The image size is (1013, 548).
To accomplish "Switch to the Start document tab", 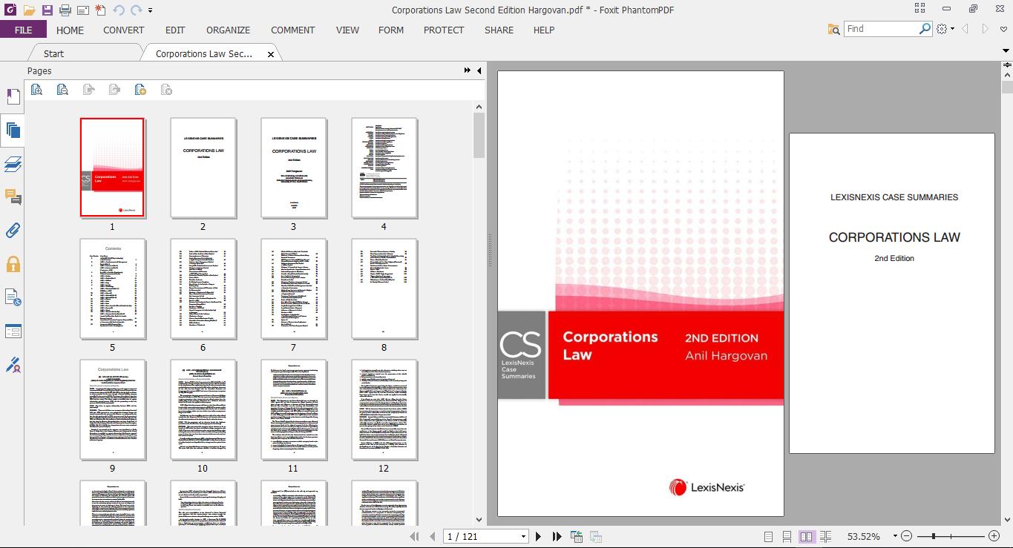I will point(53,53).
